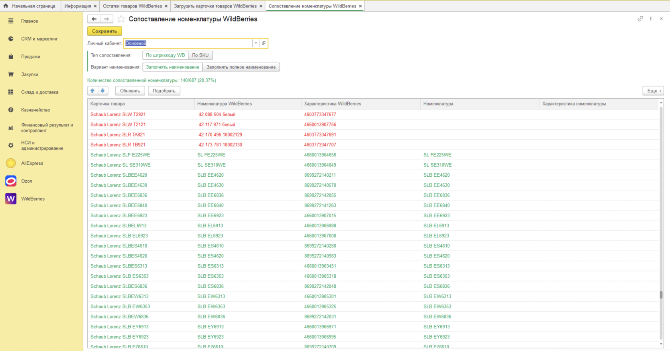Expand the Личный кабинет dropdown list

click(256, 43)
